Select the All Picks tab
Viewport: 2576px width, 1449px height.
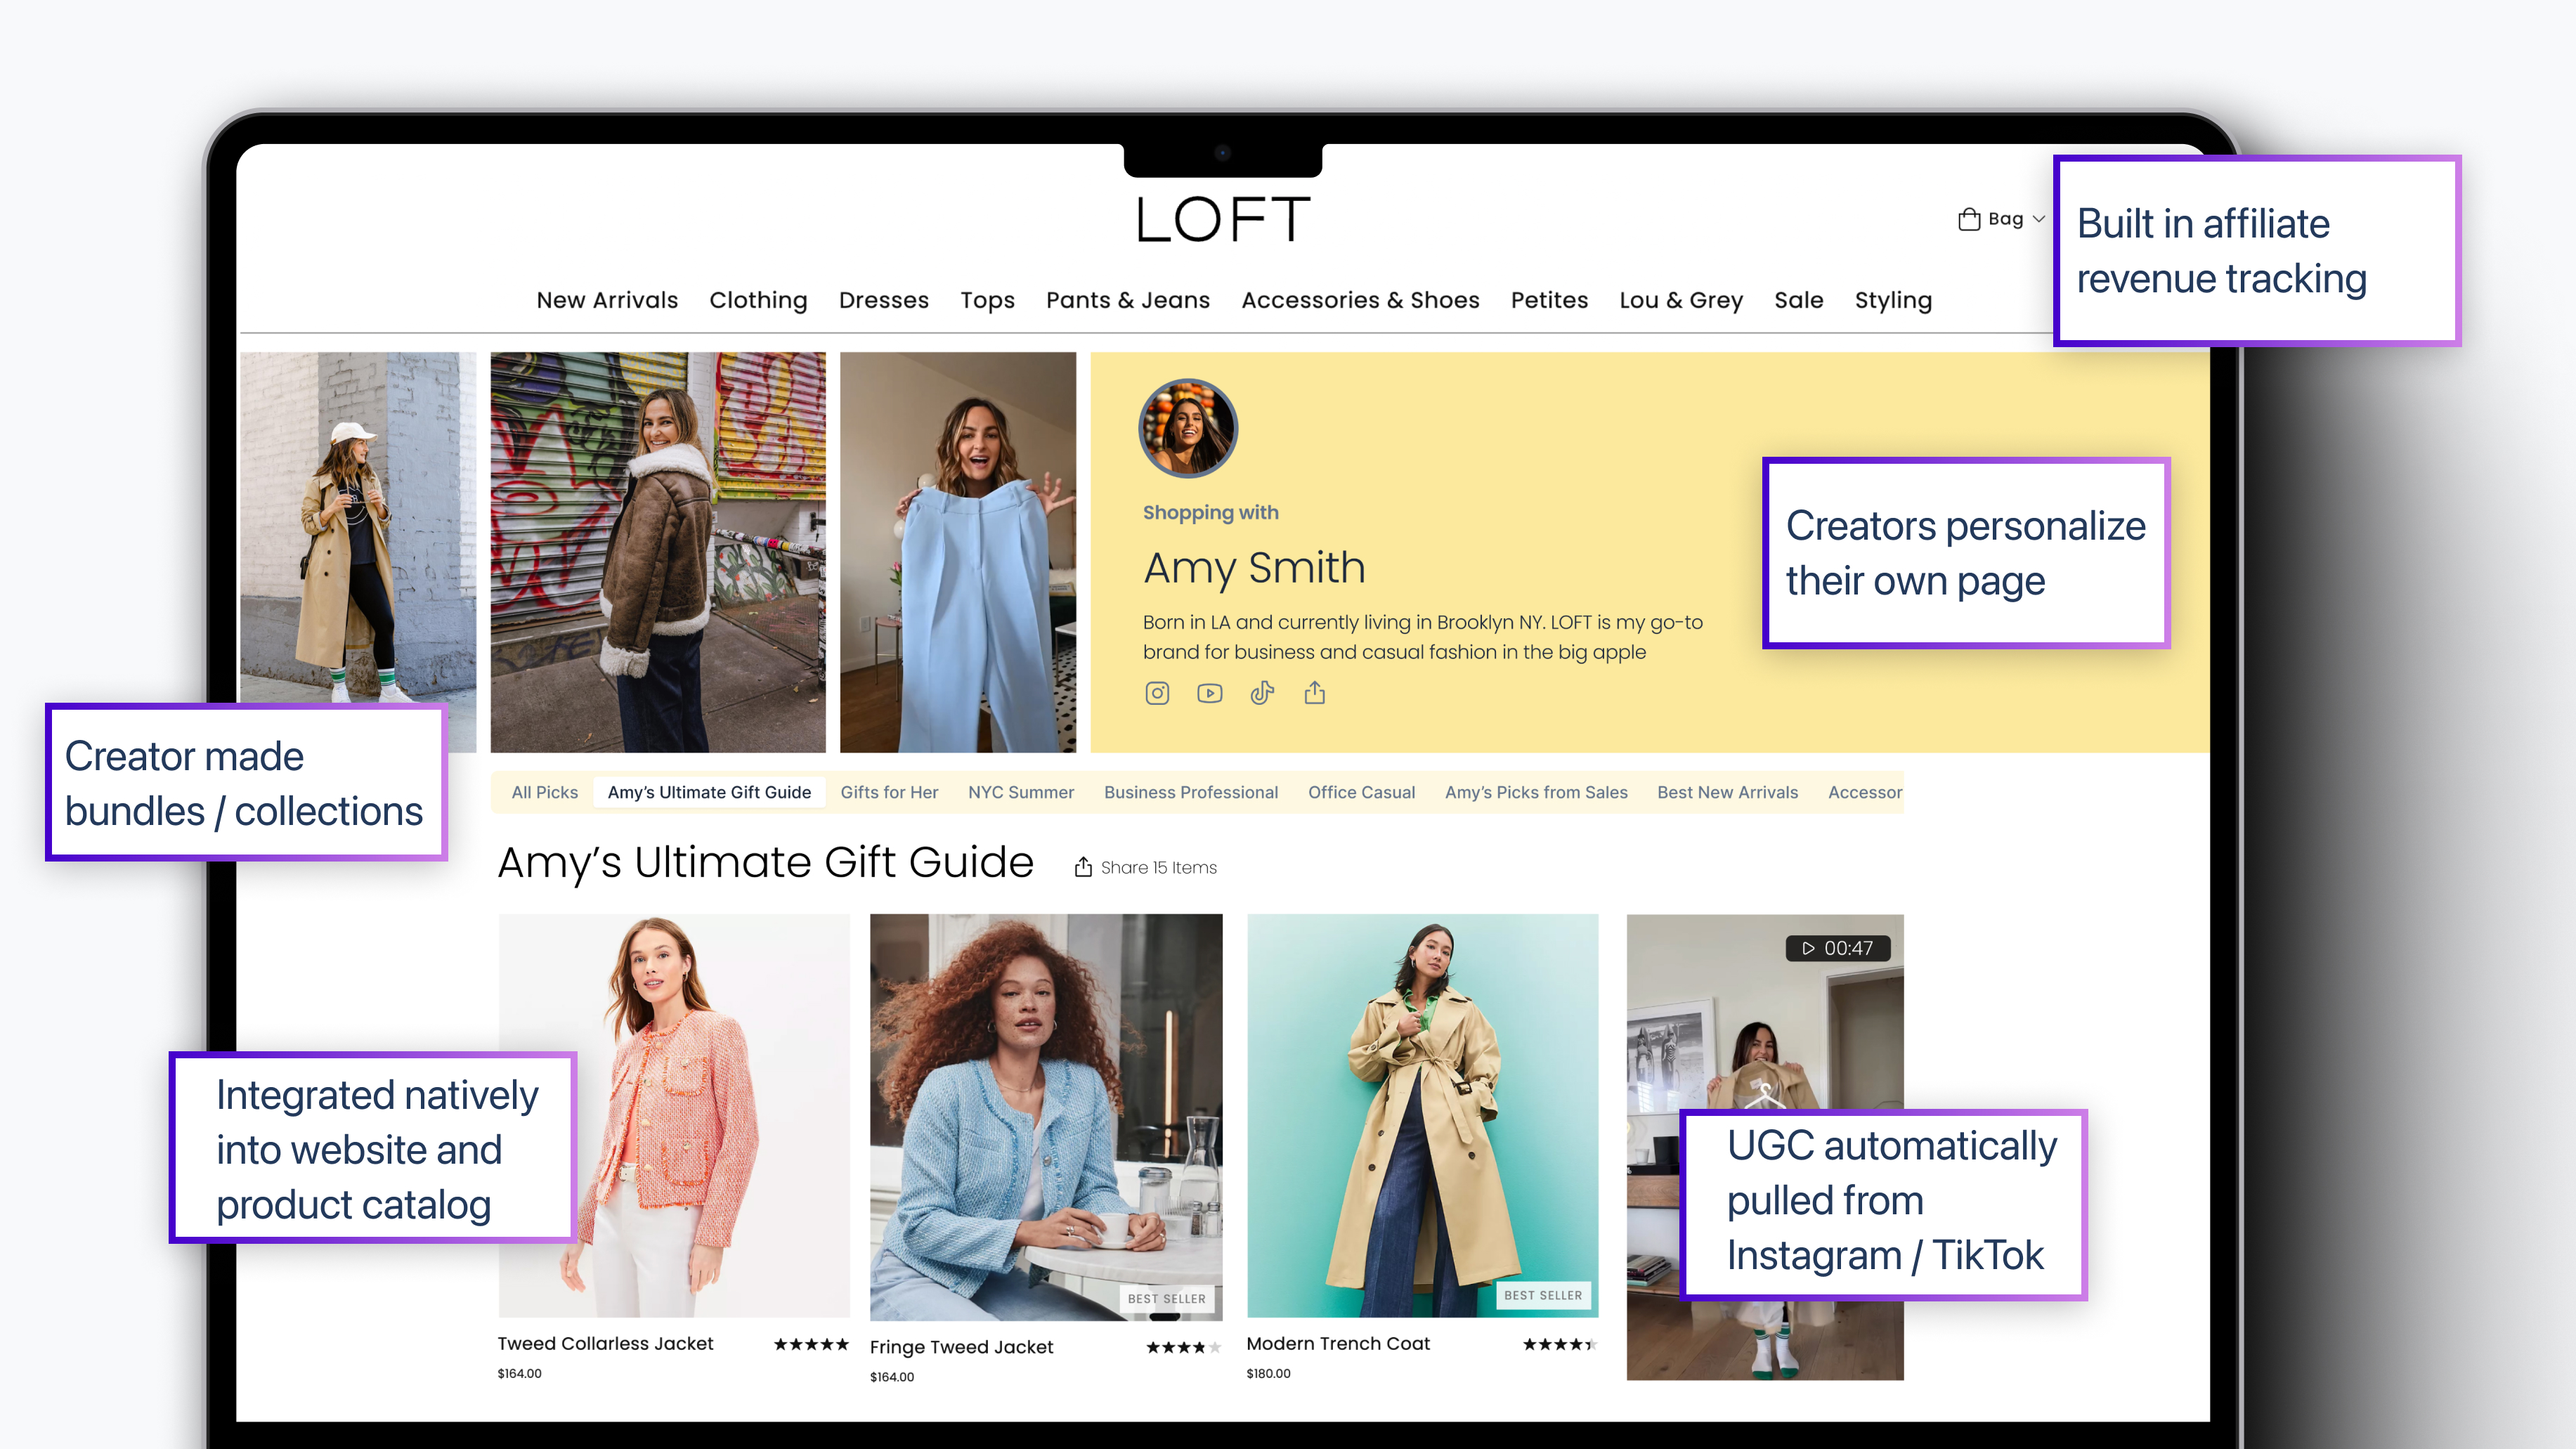[544, 792]
